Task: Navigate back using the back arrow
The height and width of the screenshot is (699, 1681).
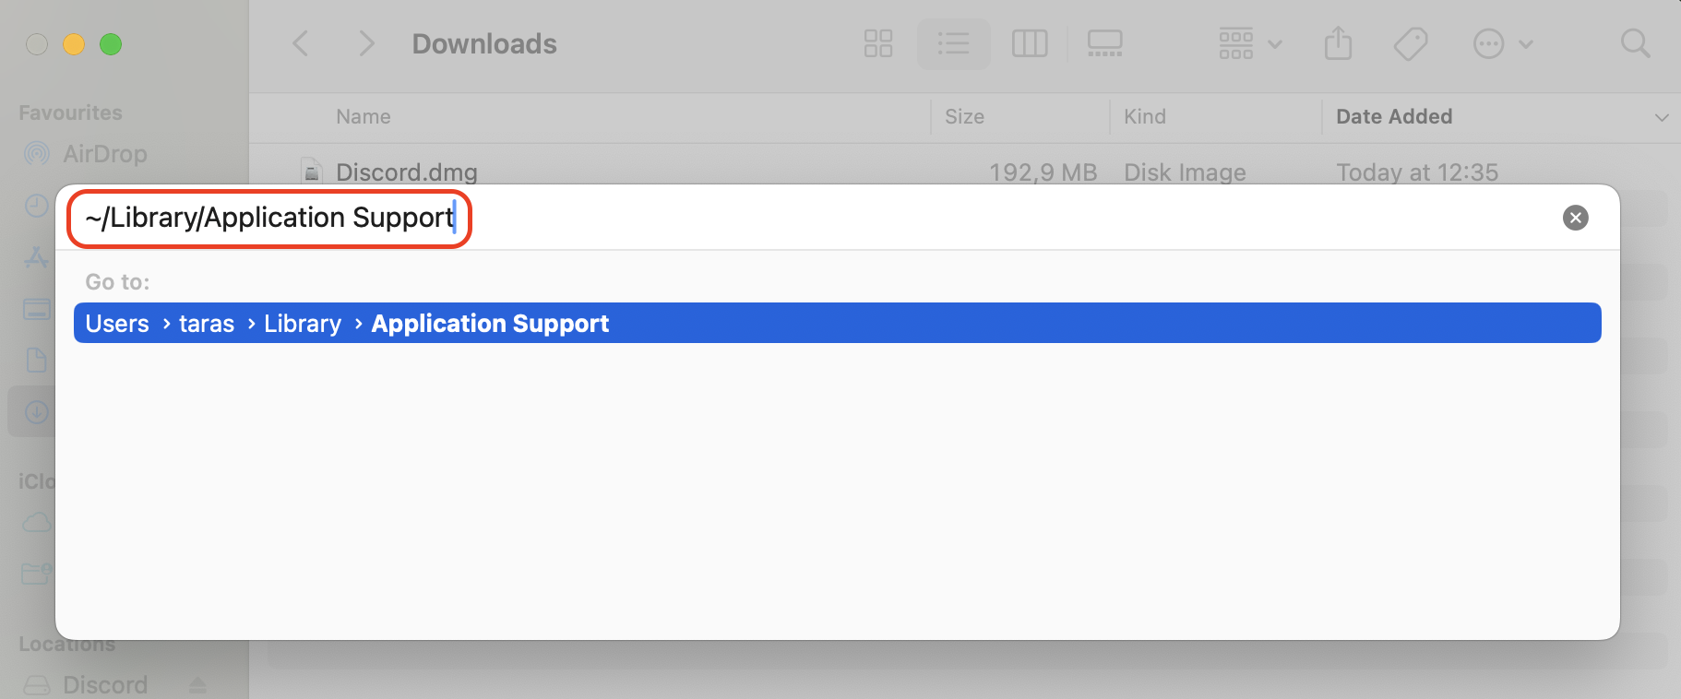Action: pyautogui.click(x=300, y=43)
